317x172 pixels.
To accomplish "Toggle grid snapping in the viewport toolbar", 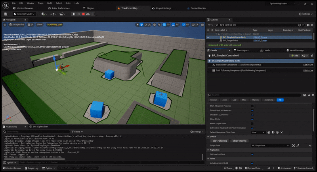I will [x=164, y=24].
